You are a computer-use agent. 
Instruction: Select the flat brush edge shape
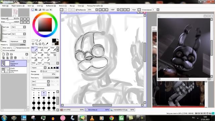[57, 68]
